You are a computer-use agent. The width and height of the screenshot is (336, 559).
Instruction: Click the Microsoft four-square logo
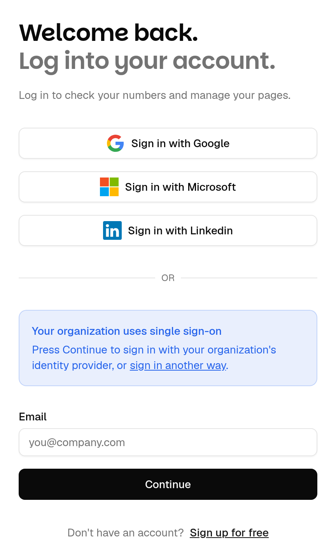109,187
